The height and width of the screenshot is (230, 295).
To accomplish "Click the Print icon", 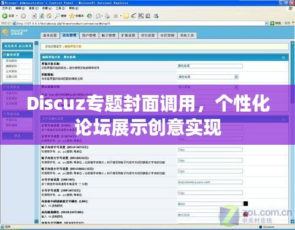I will (x=107, y=16).
